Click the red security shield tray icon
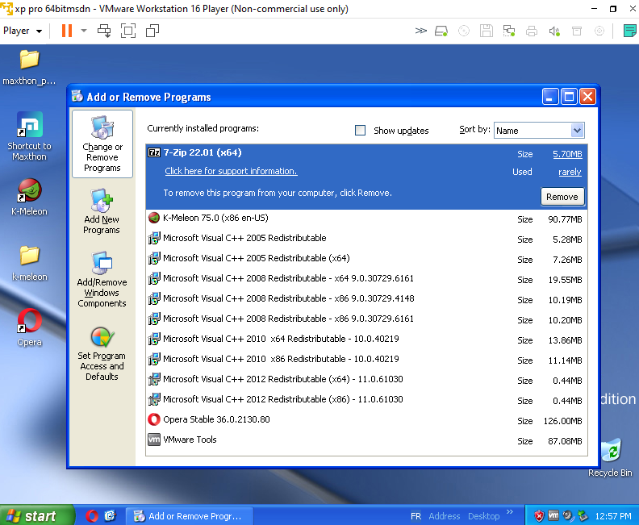 tap(539, 516)
